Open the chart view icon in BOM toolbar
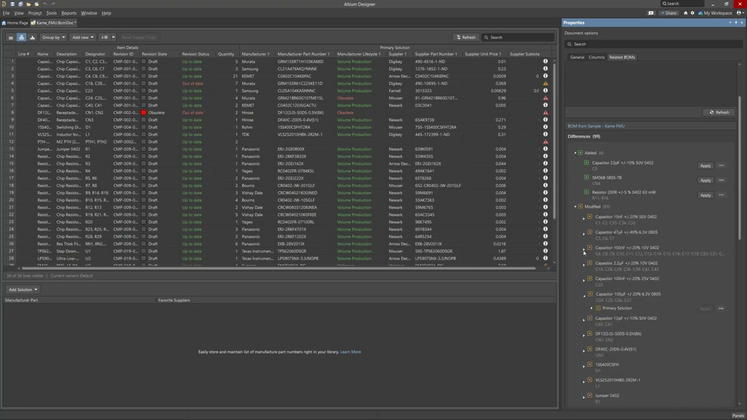 (33, 37)
